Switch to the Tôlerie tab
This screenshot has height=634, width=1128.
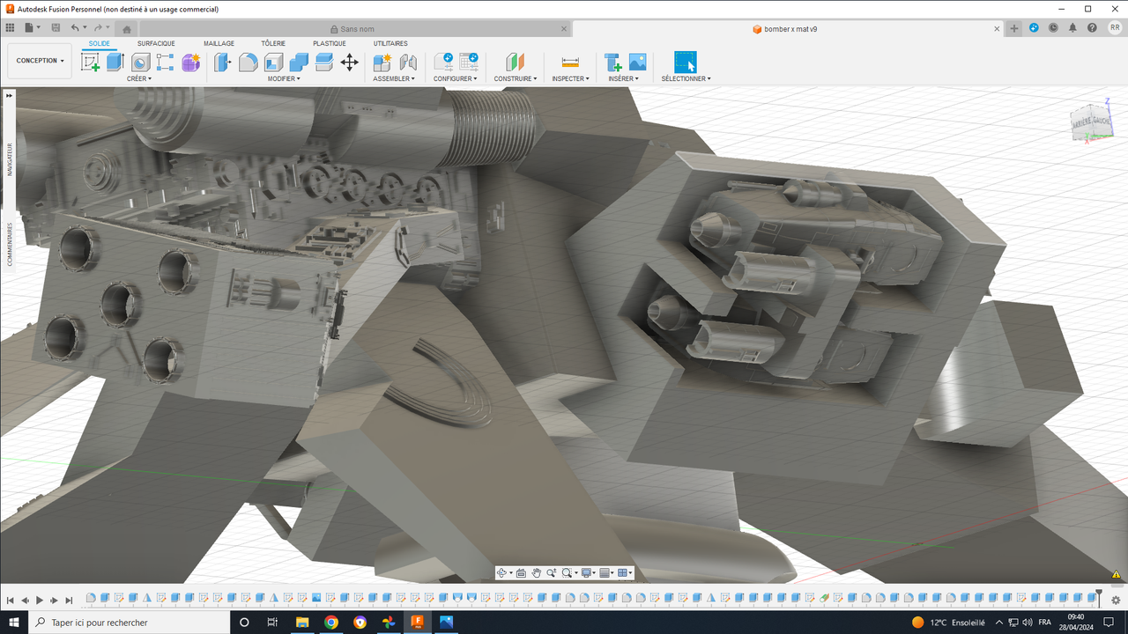point(273,43)
